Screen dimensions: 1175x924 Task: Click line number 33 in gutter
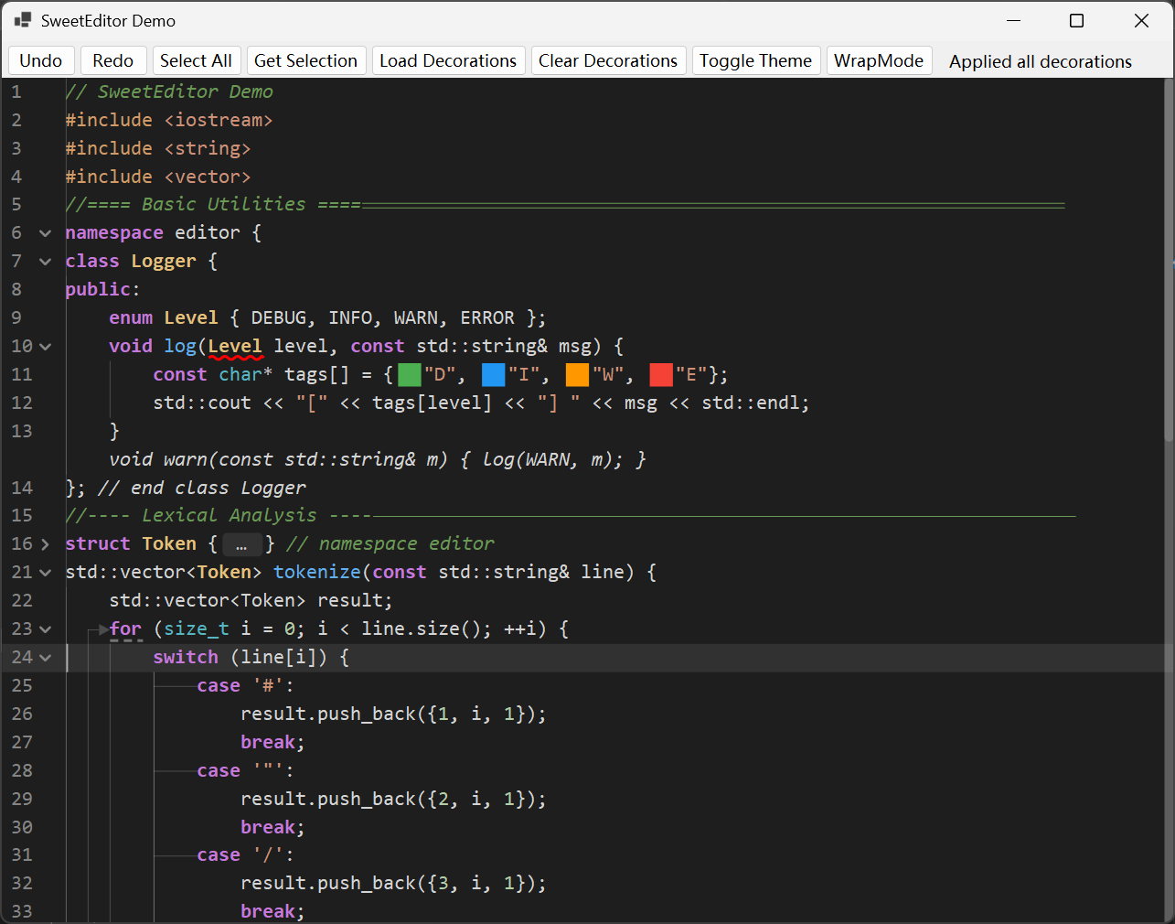pos(22,911)
